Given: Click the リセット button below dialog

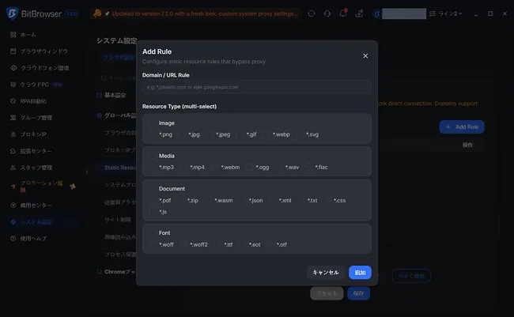Looking at the screenshot, I should pos(327,293).
